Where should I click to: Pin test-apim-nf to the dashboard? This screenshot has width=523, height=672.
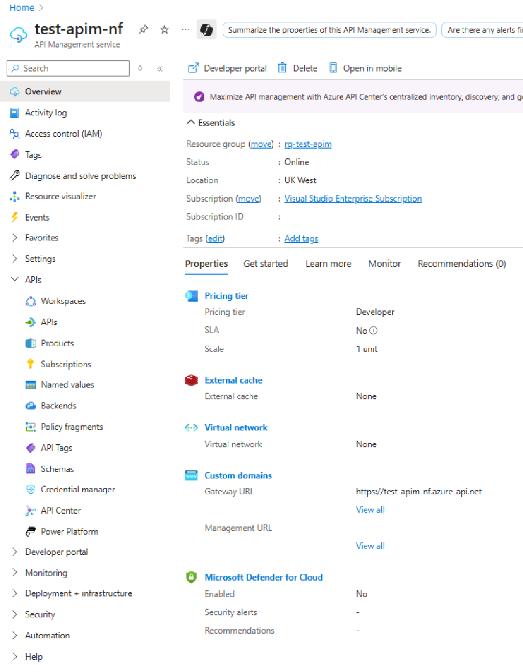click(144, 30)
